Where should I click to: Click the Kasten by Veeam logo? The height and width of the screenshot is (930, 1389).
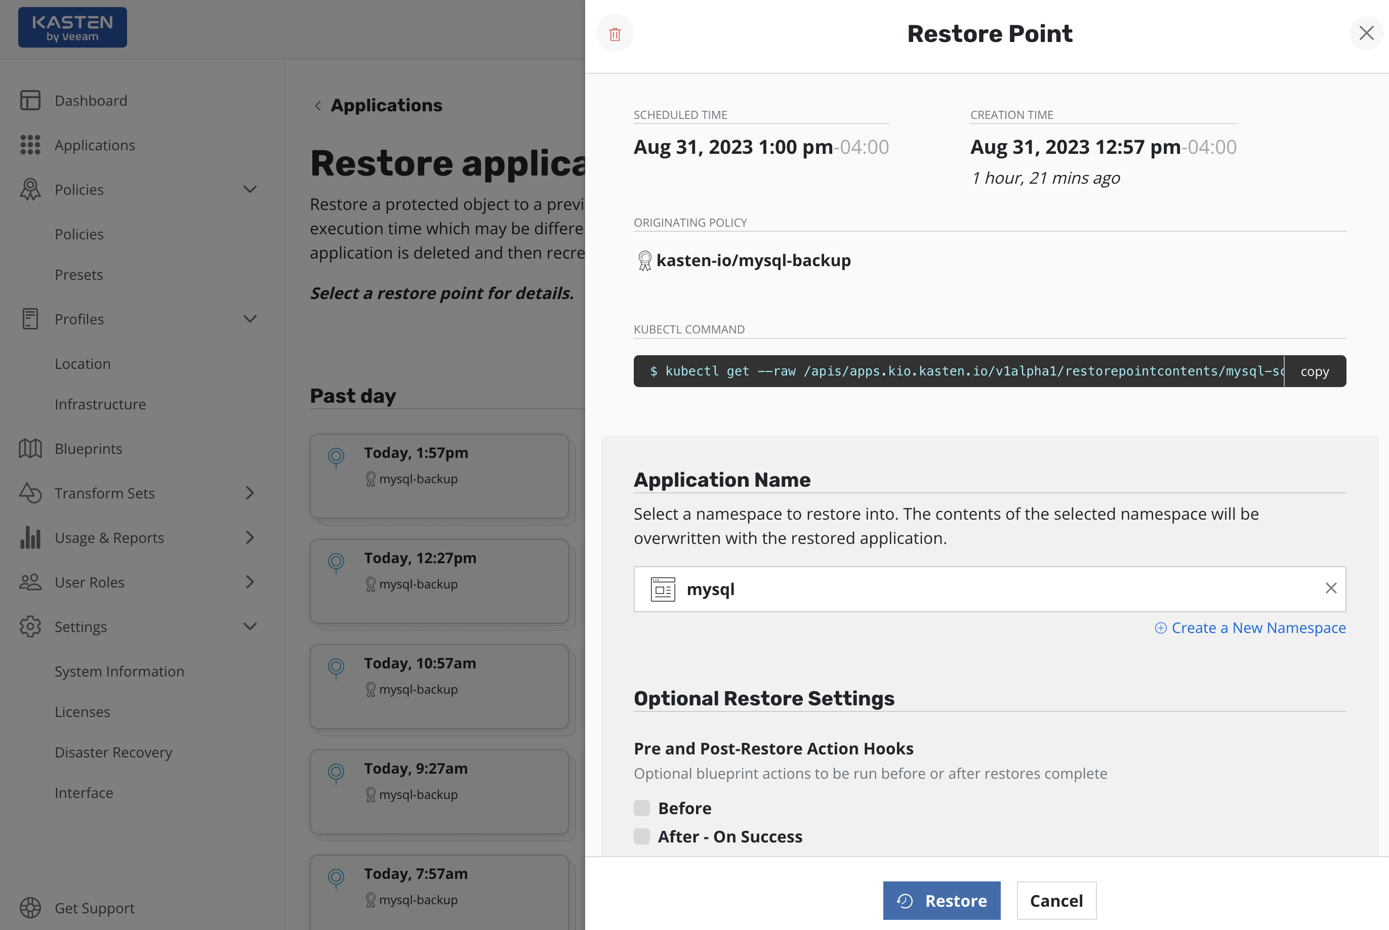click(72, 27)
